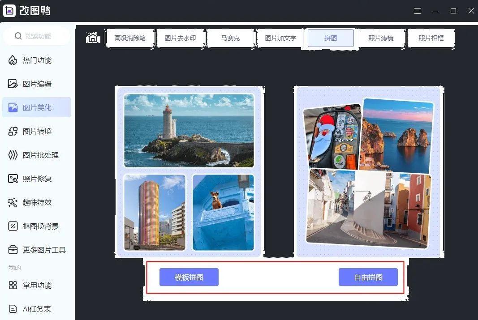The width and height of the screenshot is (478, 320).
Task: Select the 抠图换背景 sidebar icon
Action: point(13,226)
